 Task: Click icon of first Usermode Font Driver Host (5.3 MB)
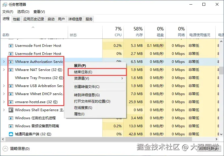(x=11, y=46)
